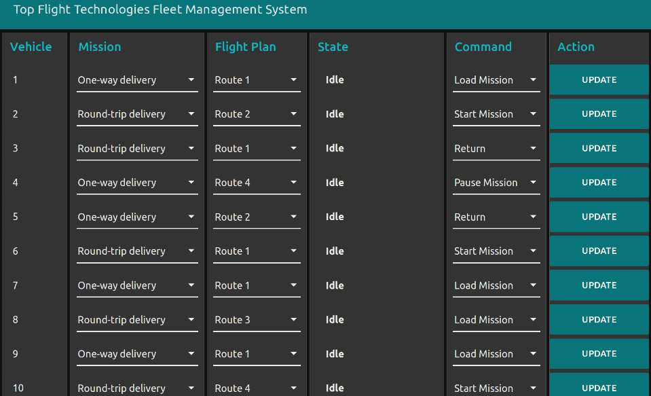Click the Vehicle column header
Screen dimensions: 651x396
[x=31, y=47]
